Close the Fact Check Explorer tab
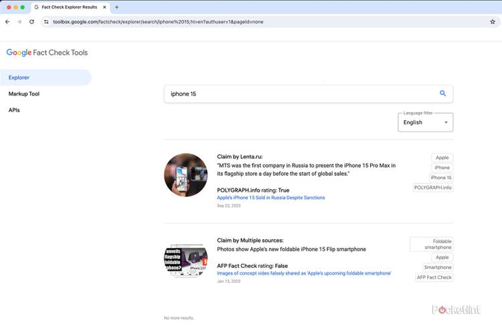 coord(104,7)
